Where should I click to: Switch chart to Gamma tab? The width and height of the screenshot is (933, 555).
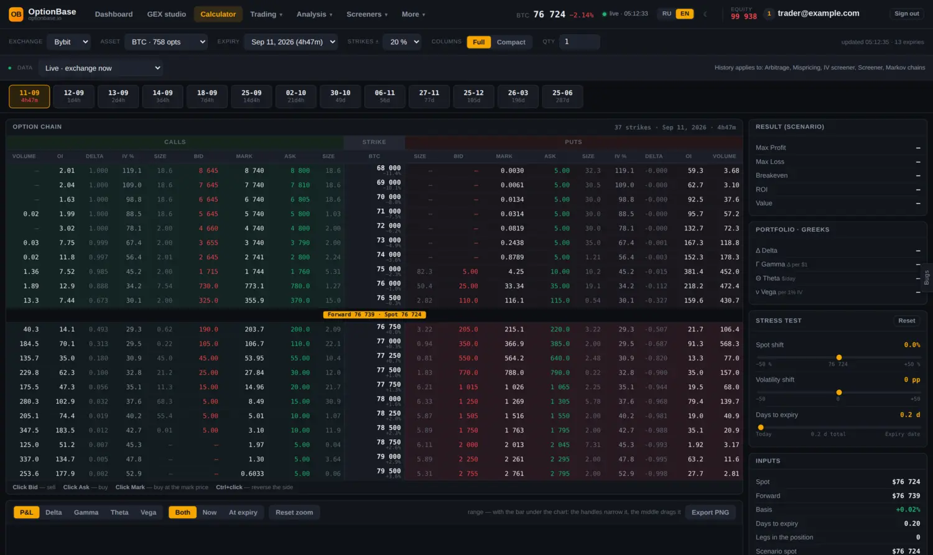tap(86, 513)
